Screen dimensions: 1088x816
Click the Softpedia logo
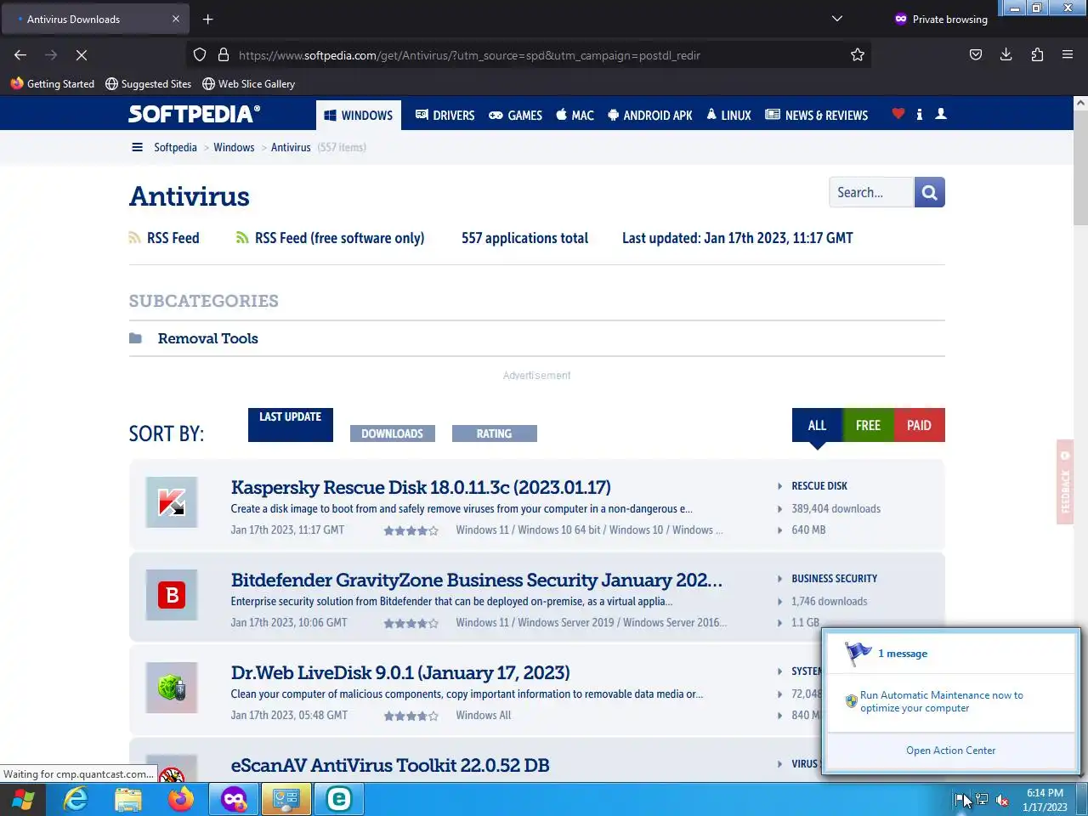195,114
